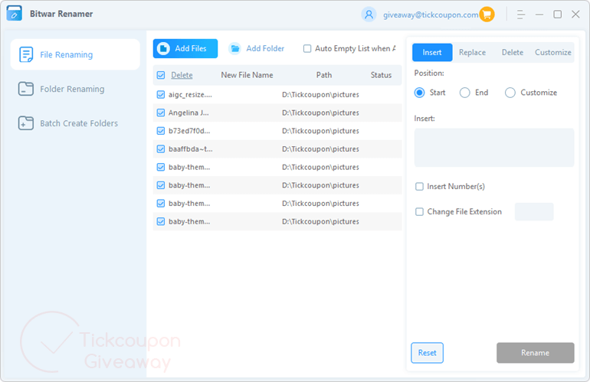Viewport: 590px width, 382px height.
Task: Select the End position radio button
Action: pyautogui.click(x=464, y=93)
